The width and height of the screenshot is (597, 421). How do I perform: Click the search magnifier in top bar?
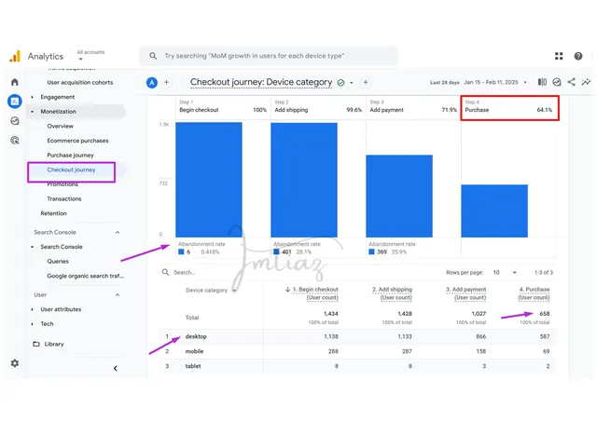[153, 56]
